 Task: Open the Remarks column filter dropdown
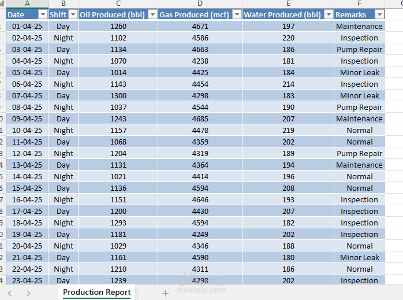click(x=379, y=14)
